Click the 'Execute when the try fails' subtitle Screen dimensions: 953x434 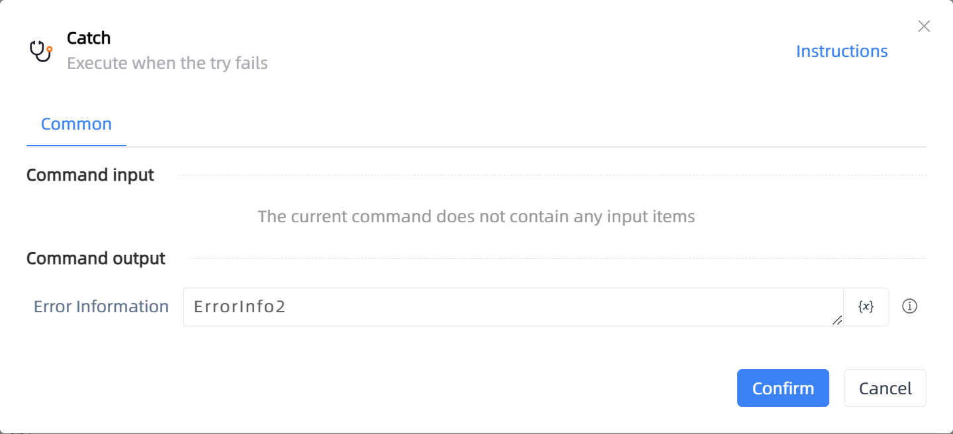coord(167,64)
